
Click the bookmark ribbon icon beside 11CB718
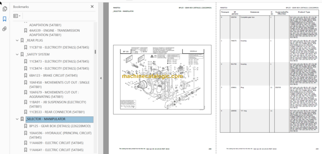click(x=26, y=47)
